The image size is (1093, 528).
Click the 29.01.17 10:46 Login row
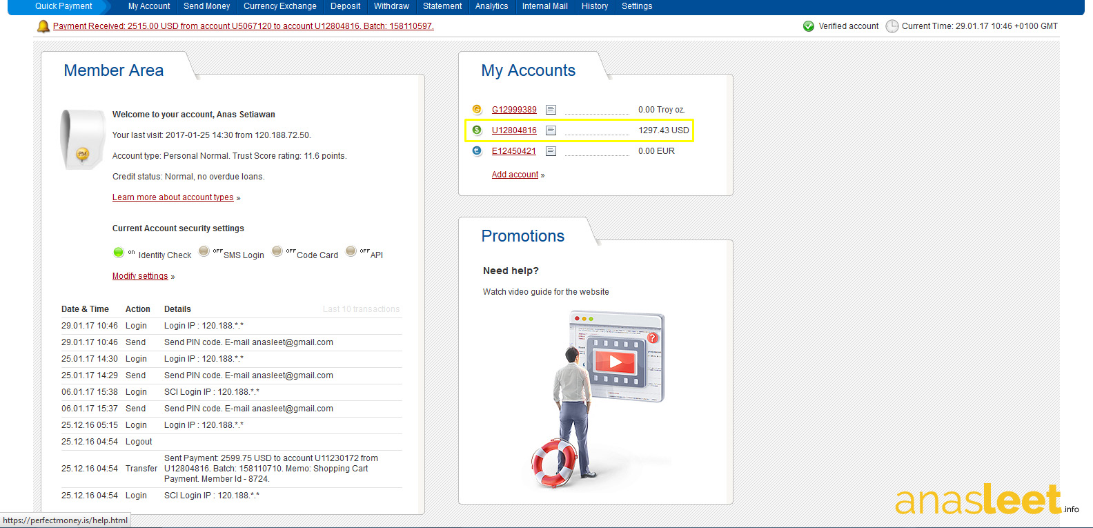pos(231,326)
